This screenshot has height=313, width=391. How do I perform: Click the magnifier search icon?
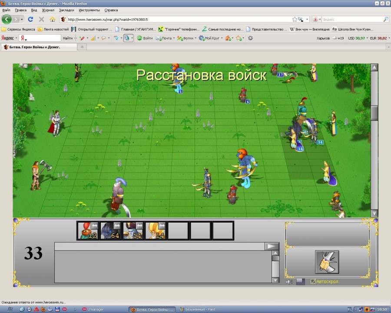click(385, 19)
